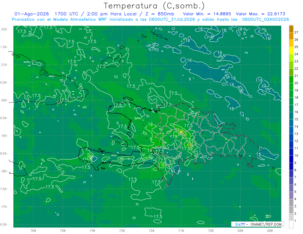Click the "68W" longitude axis label
The height and width of the screenshot is (234, 303).
270,230
